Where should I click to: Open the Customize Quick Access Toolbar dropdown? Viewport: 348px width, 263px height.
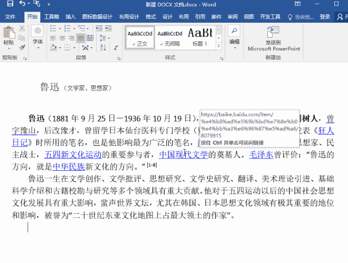(x=49, y=4)
